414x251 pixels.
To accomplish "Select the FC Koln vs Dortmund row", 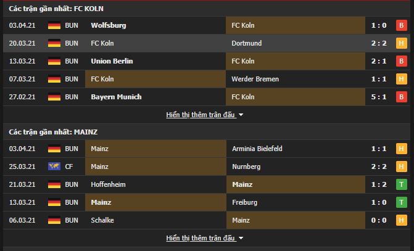I will point(207,43).
